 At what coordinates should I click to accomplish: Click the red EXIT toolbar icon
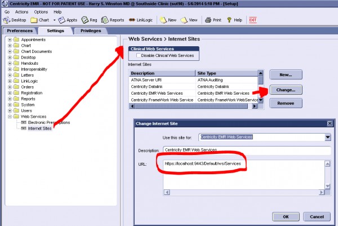pos(252,20)
